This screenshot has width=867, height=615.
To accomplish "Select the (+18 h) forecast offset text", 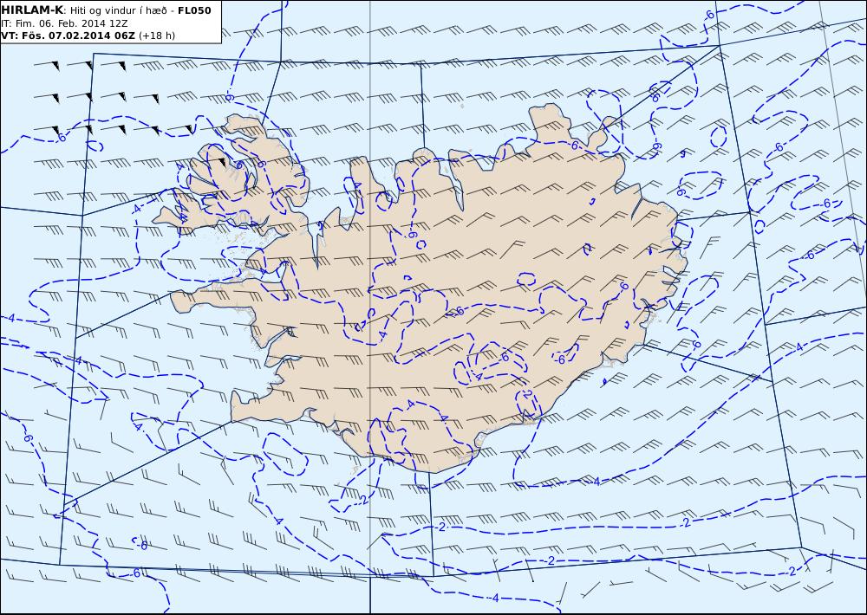I will 156,36.
